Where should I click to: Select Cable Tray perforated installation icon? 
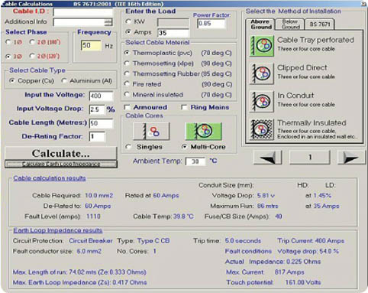262,46
